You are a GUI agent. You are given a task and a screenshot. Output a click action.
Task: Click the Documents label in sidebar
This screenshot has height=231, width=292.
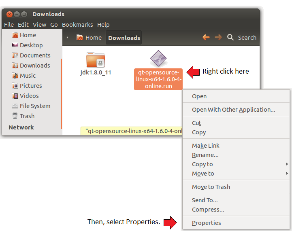tap(35, 55)
